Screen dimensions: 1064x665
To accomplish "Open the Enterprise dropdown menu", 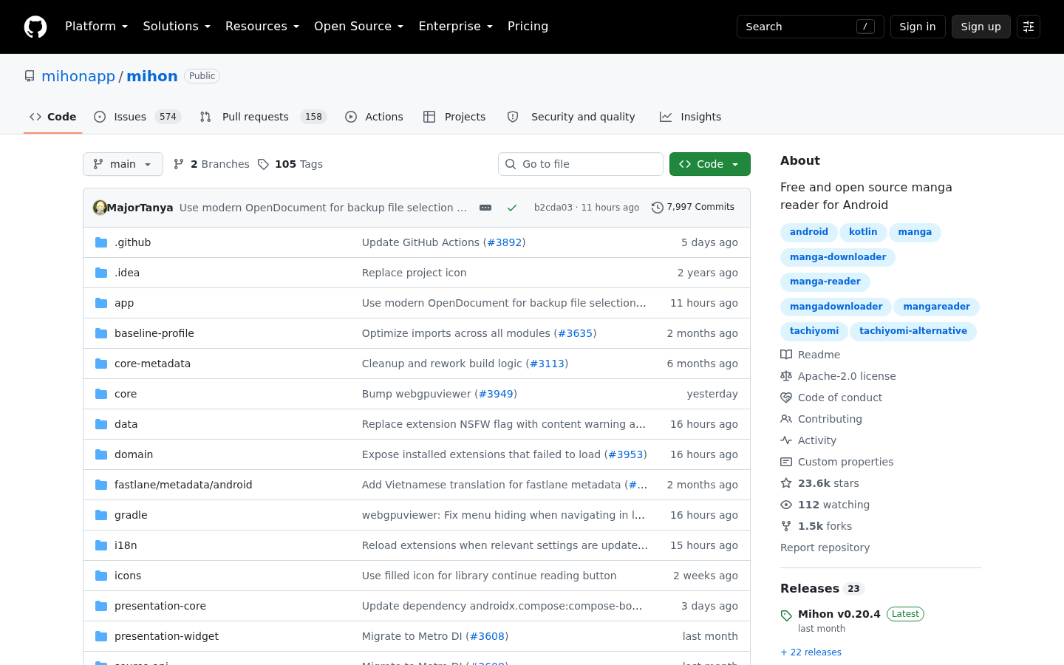I will point(455,27).
